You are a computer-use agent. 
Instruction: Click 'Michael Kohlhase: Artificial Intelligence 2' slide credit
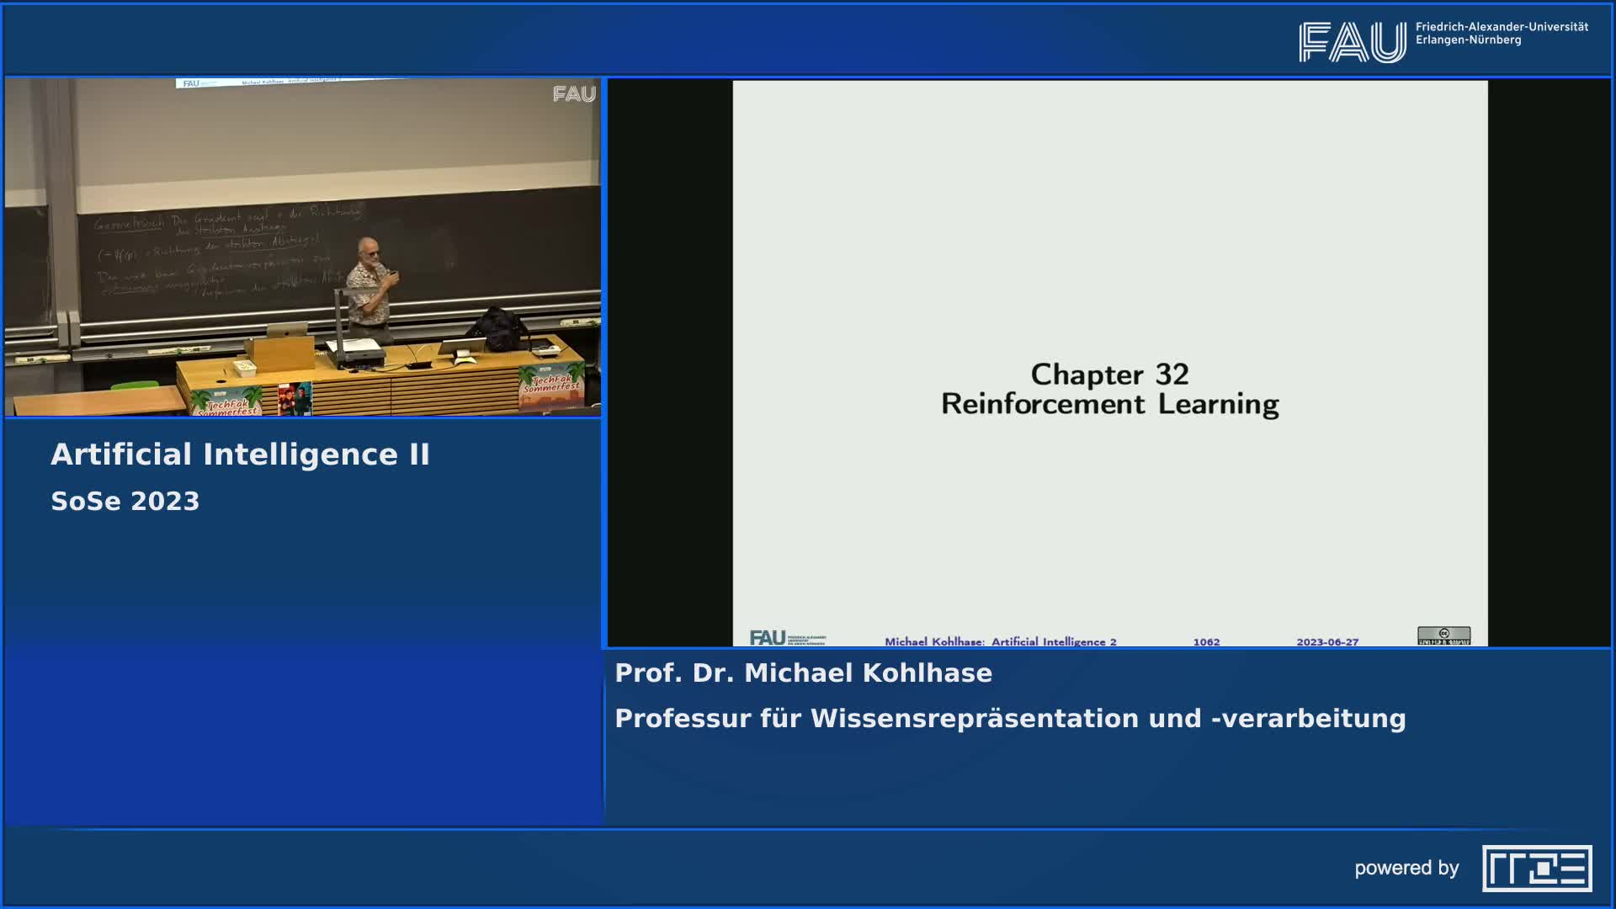(1000, 641)
